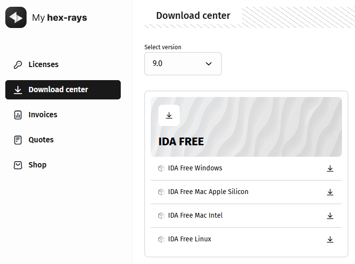Screen dimensions: 355x264
Task: Open the Select version 9.0 dropdown
Action: pos(183,64)
